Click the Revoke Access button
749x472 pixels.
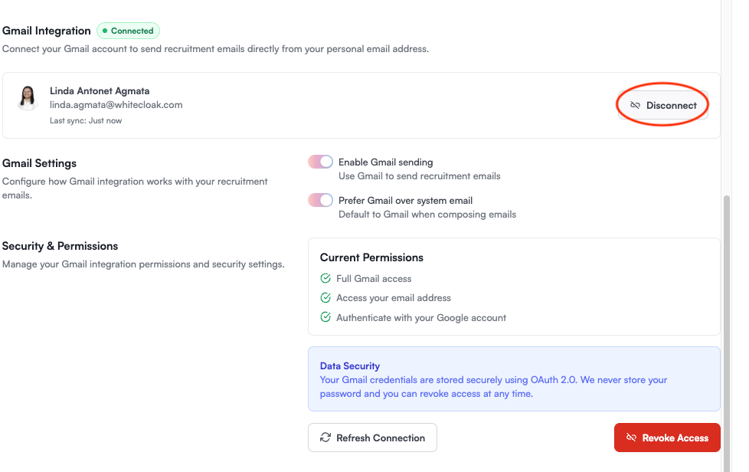pos(667,438)
